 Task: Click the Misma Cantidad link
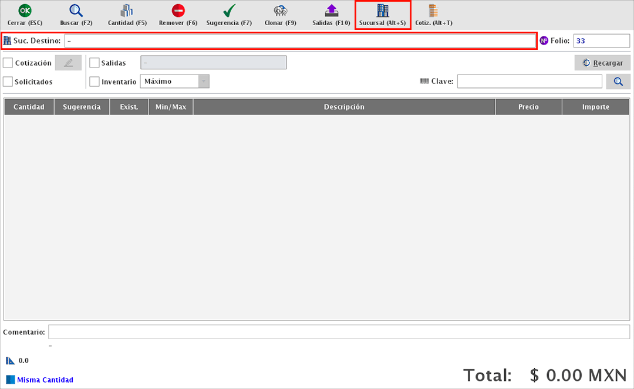coord(45,380)
